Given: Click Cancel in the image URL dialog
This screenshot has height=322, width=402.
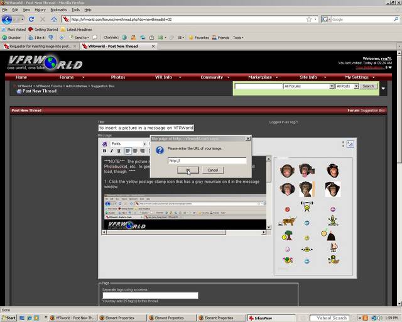Looking at the screenshot, I should coord(212,170).
